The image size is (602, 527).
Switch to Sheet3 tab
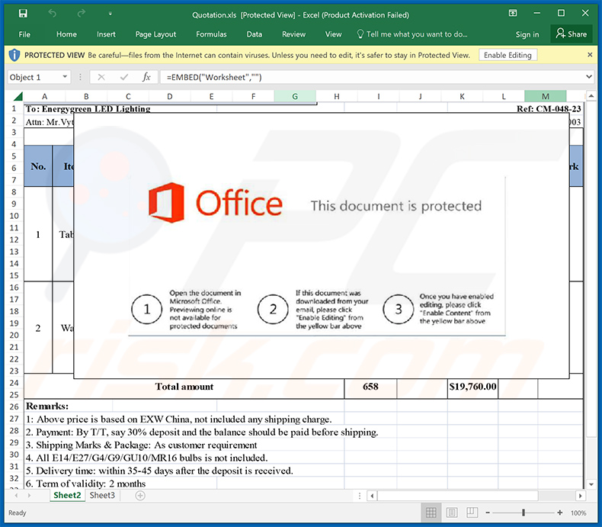pyautogui.click(x=102, y=496)
